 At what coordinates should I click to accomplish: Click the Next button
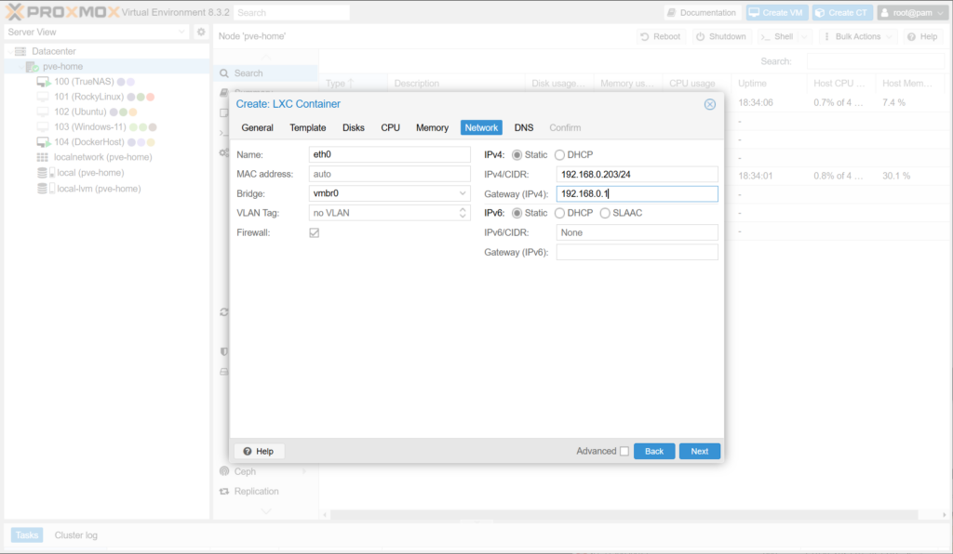click(x=699, y=451)
